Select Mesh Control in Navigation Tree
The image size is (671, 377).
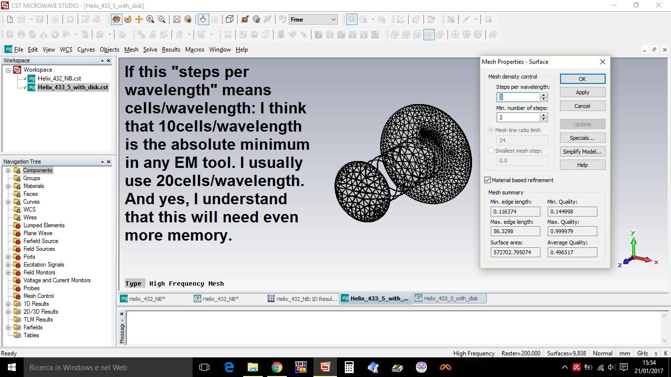38,296
